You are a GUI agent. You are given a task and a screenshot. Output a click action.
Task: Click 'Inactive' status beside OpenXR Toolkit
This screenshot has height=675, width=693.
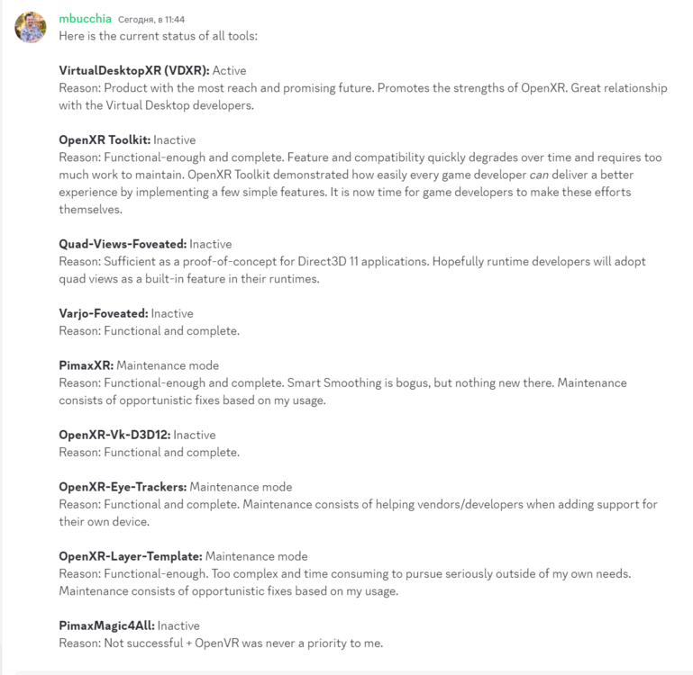174,139
